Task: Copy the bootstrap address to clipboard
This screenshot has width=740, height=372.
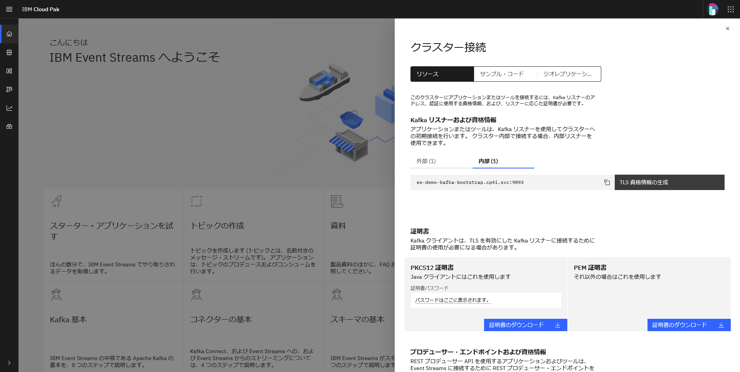Action: click(x=607, y=182)
